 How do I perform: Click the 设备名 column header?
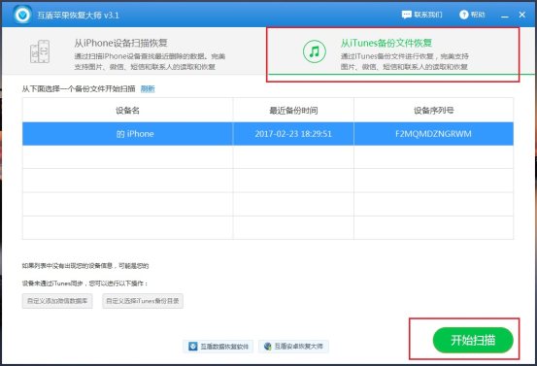pyautogui.click(x=128, y=111)
